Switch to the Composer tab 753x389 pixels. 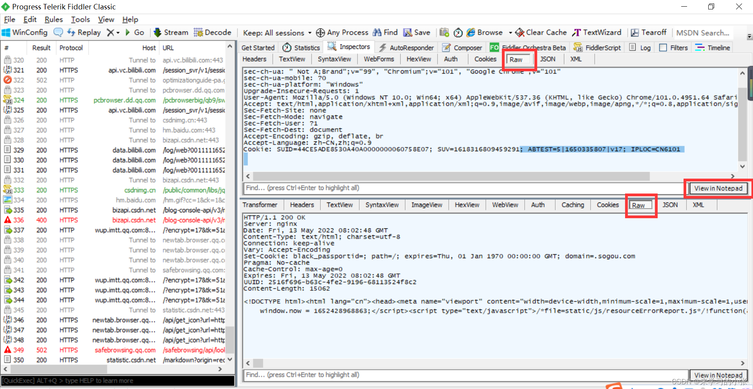point(462,47)
